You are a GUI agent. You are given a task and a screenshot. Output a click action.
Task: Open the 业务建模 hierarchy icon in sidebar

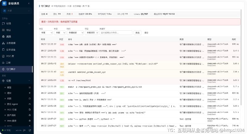point(3,43)
